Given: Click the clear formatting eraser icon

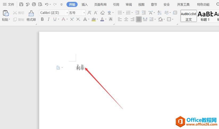Looking at the screenshot, I should pyautogui.click(x=103, y=13).
